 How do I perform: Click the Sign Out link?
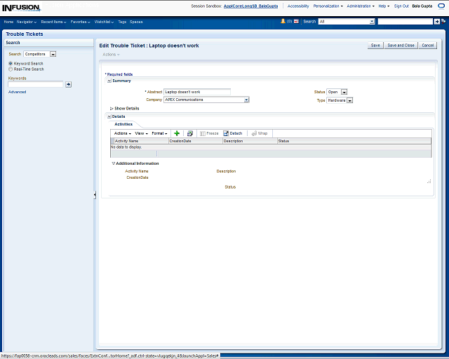[x=401, y=6]
